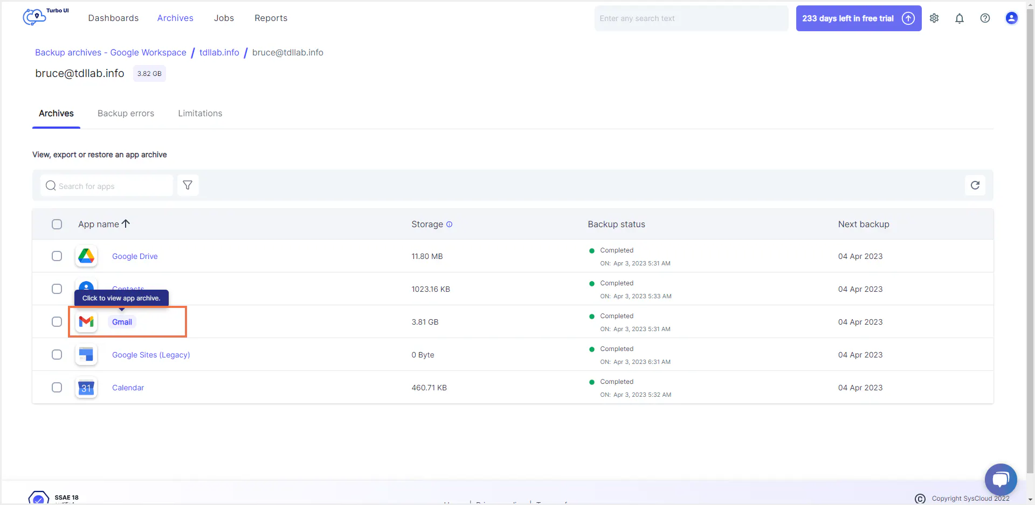Click the 3.81 GB storage value
Image resolution: width=1035 pixels, height=505 pixels.
tap(425, 322)
